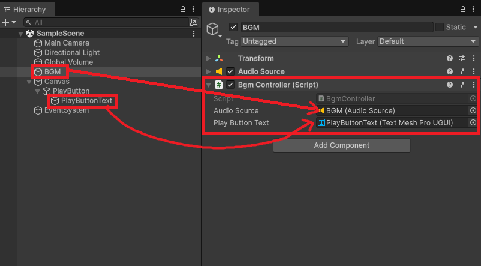Image resolution: width=481 pixels, height=266 pixels.
Task: Enable the Static checkbox
Action: (x=440, y=27)
